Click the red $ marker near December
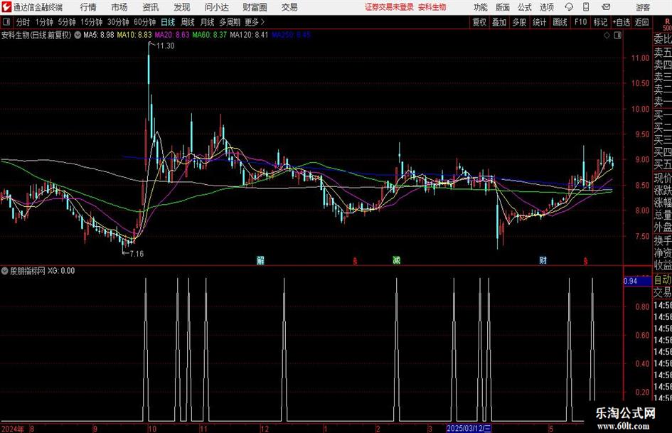 (x=355, y=261)
